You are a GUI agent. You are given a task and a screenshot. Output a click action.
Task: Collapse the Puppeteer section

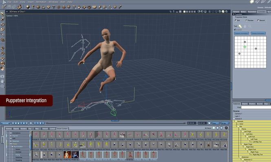coord(234,14)
